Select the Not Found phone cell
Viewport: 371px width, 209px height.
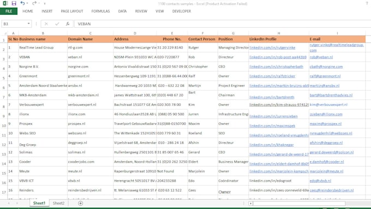[x=172, y=171]
